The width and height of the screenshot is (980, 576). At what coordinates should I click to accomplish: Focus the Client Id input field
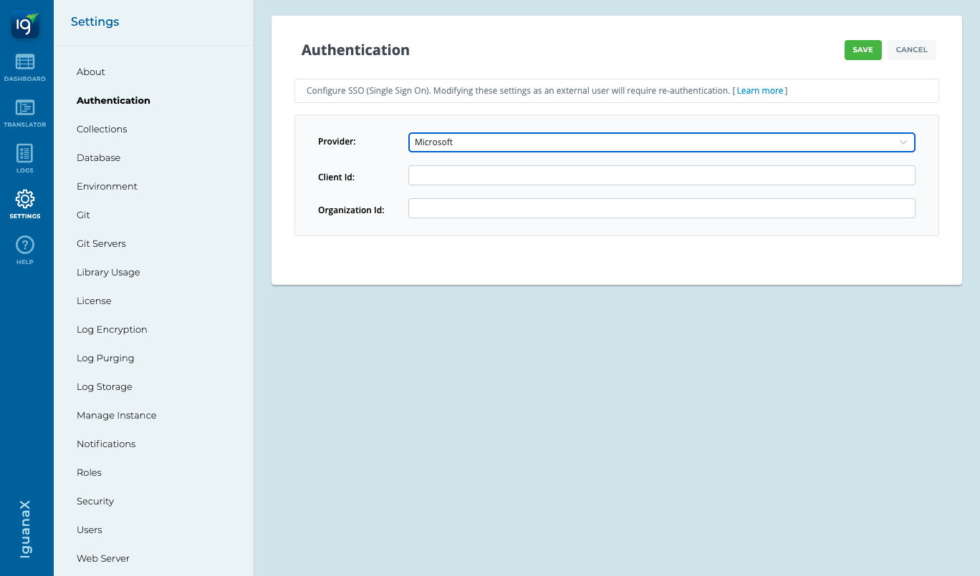coord(661,175)
